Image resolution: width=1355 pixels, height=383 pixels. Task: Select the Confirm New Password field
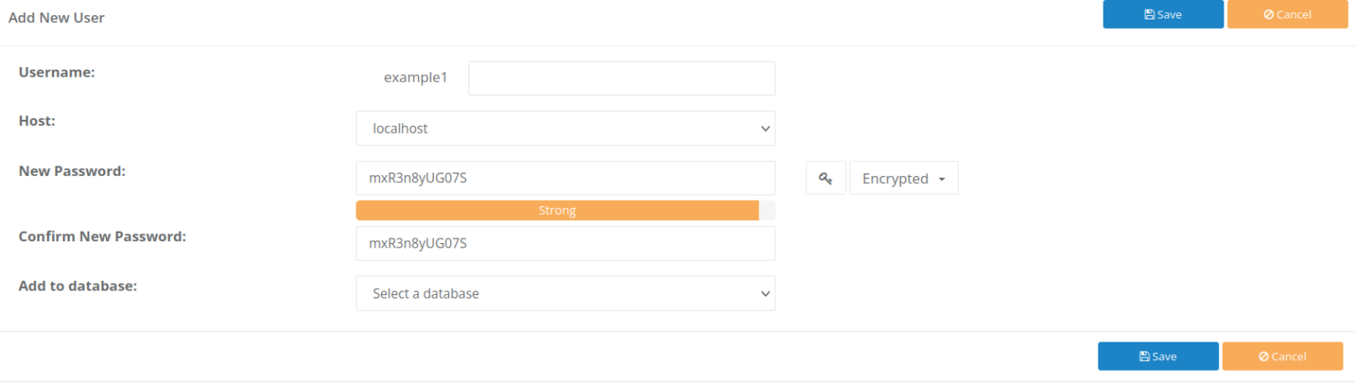pyautogui.click(x=565, y=244)
